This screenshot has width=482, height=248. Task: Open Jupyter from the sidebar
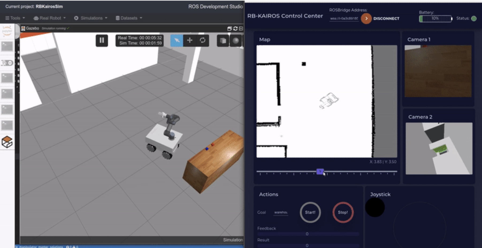7,31
